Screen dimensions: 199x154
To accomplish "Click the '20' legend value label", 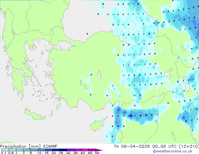I will pyautogui.click(x=54, y=153).
